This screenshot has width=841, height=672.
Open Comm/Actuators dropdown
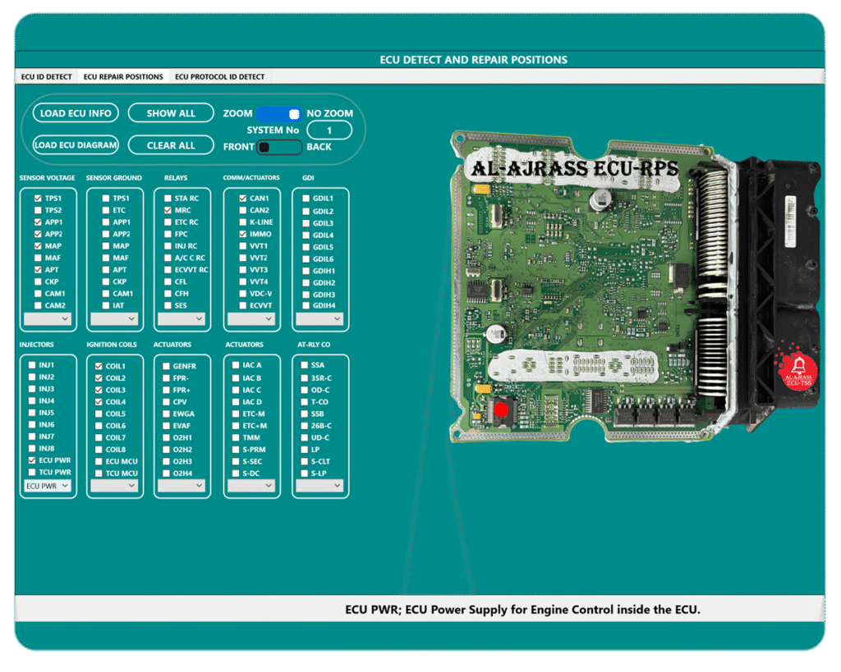tap(251, 319)
